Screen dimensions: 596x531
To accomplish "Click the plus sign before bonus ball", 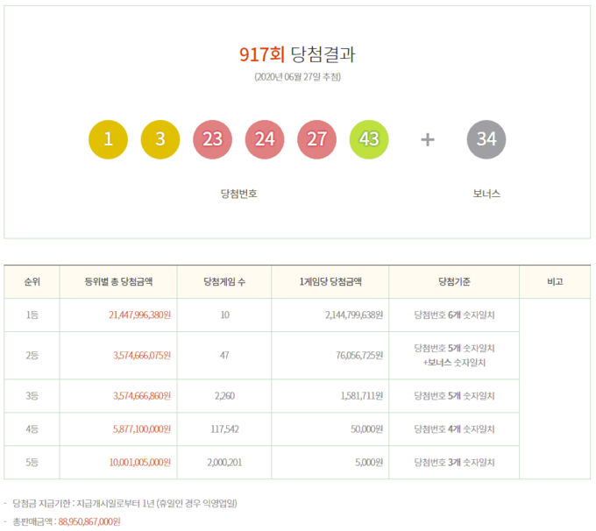I will click(x=428, y=139).
